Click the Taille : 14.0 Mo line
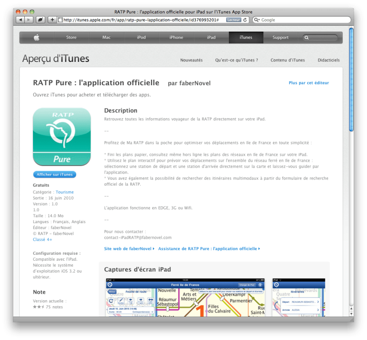Screen dimensions: 367x340 48,216
